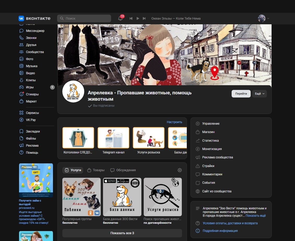
Task: Click the Океан Эльзы track title
Action: point(176,19)
